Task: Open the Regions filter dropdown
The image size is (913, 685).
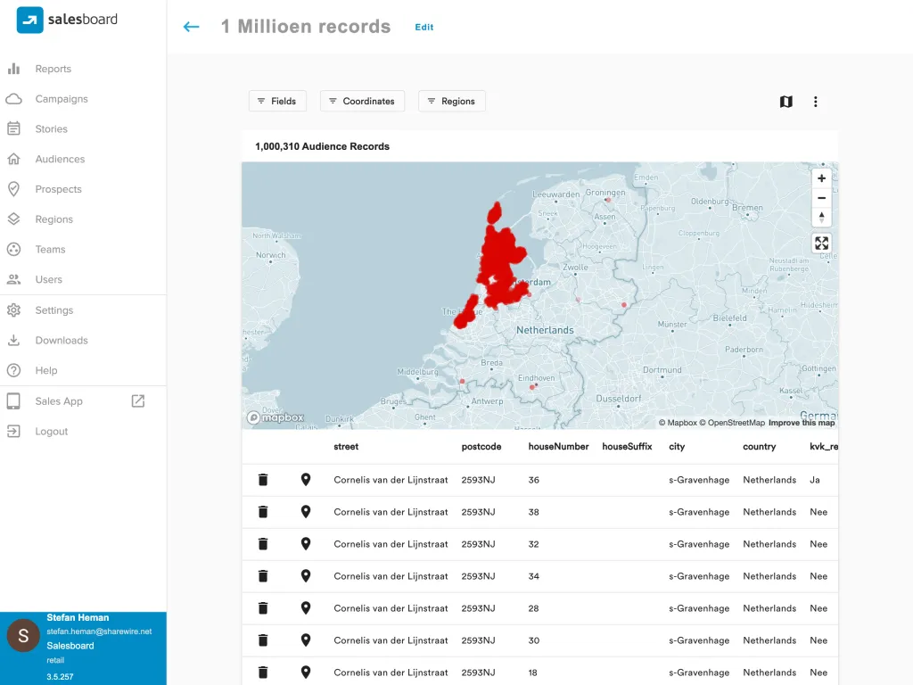Action: pos(452,102)
